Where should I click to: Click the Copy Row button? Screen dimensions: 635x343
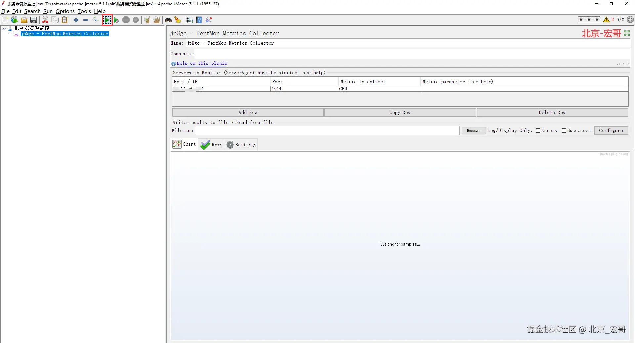click(x=400, y=113)
